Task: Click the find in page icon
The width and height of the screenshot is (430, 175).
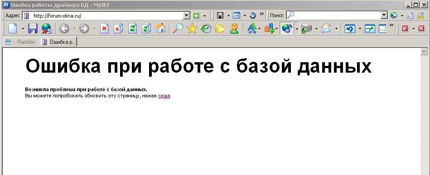Action: pyautogui.click(x=410, y=16)
